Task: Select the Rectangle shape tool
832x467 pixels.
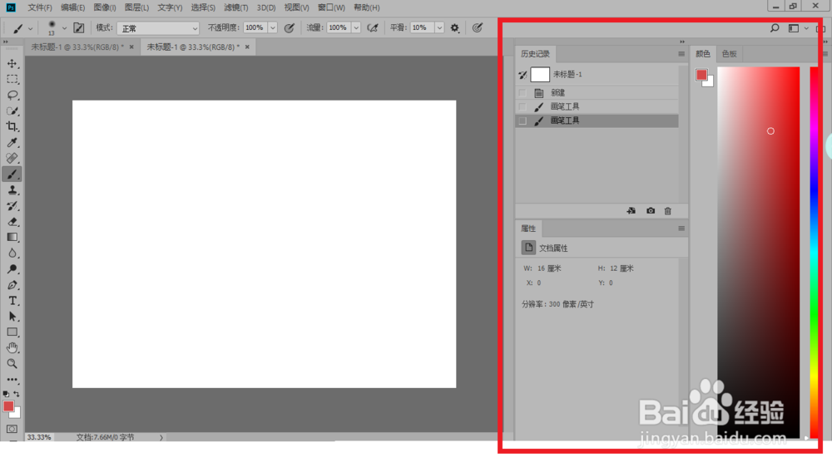Action: tap(12, 332)
